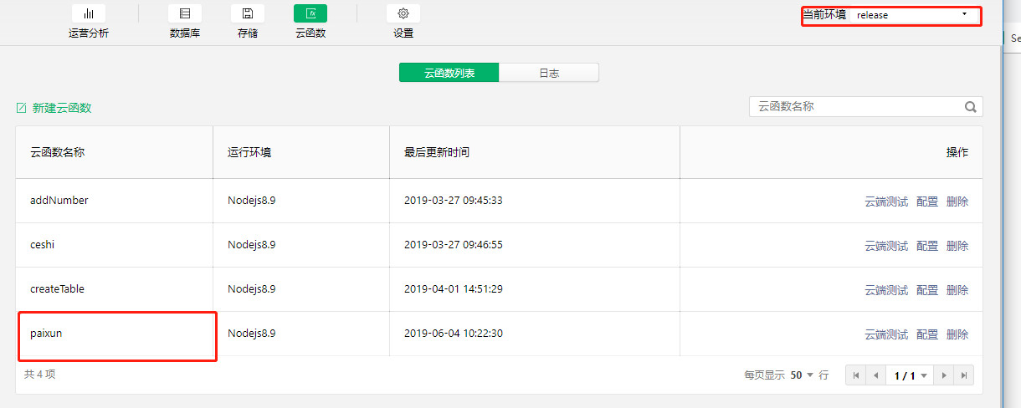
Task: Click the search magnifier icon
Action: (x=971, y=107)
